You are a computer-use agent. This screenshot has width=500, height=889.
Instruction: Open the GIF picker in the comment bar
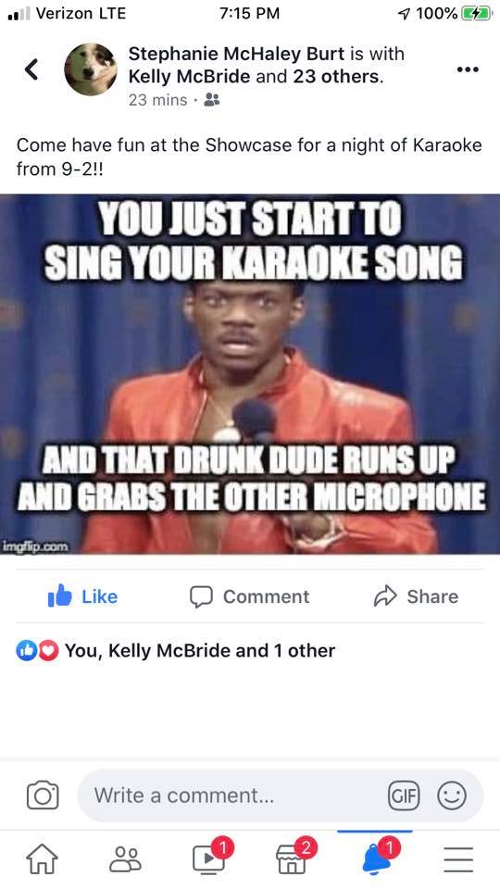click(403, 795)
